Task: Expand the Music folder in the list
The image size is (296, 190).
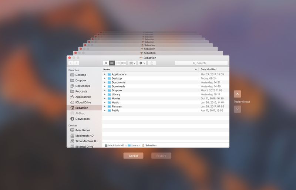Action: coord(105,102)
